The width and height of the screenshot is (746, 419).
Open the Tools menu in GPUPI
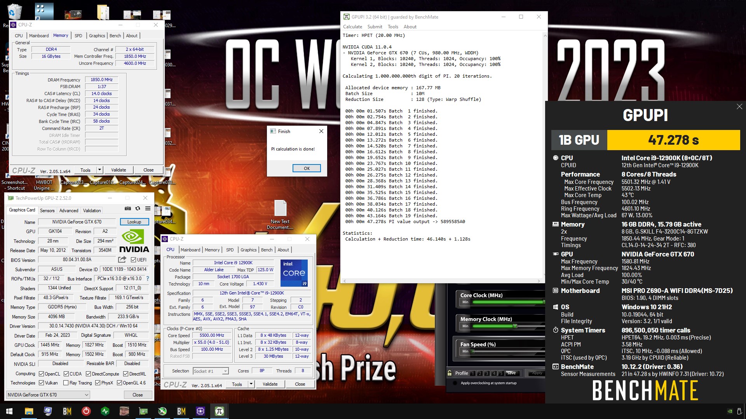393,27
